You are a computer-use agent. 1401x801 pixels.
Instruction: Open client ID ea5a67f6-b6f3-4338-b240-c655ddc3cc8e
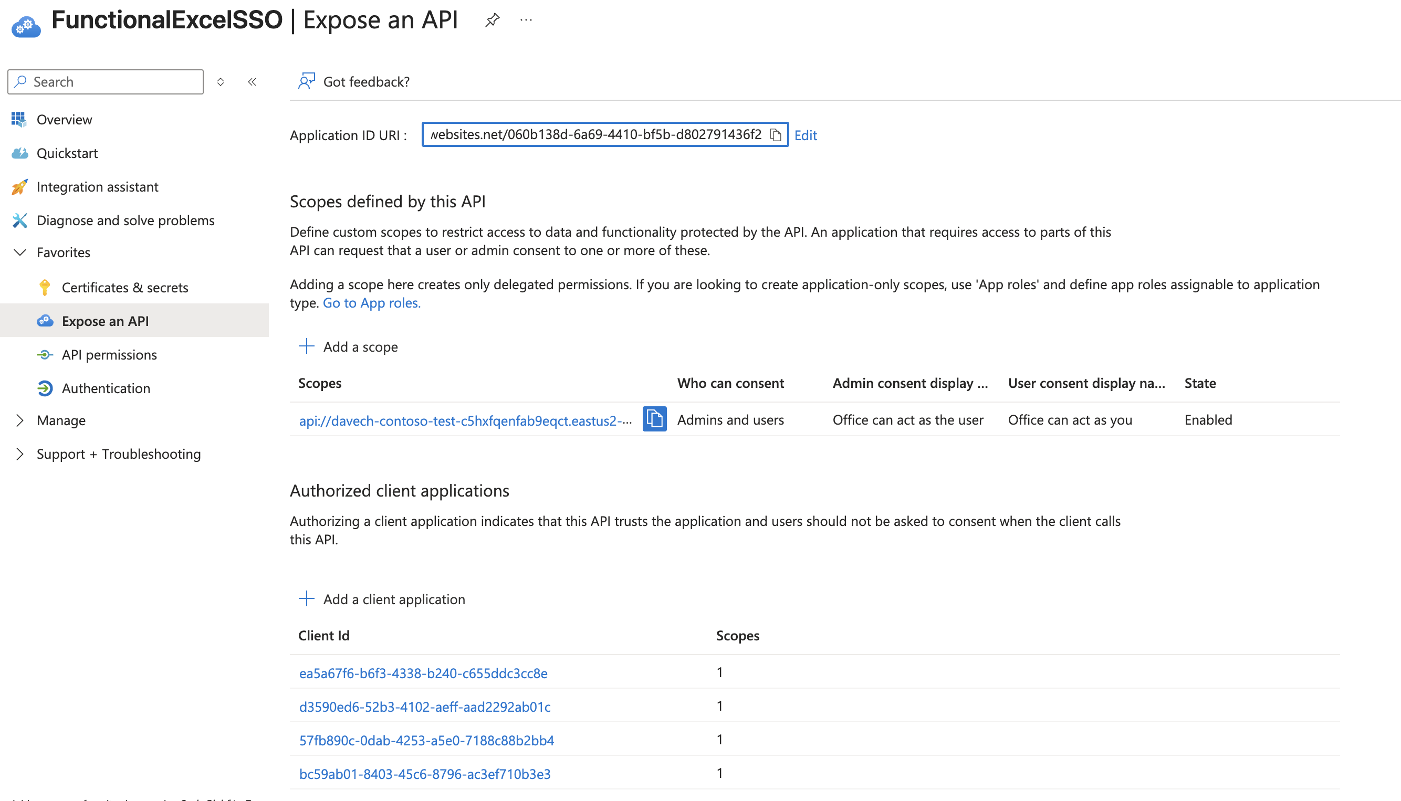click(x=423, y=673)
